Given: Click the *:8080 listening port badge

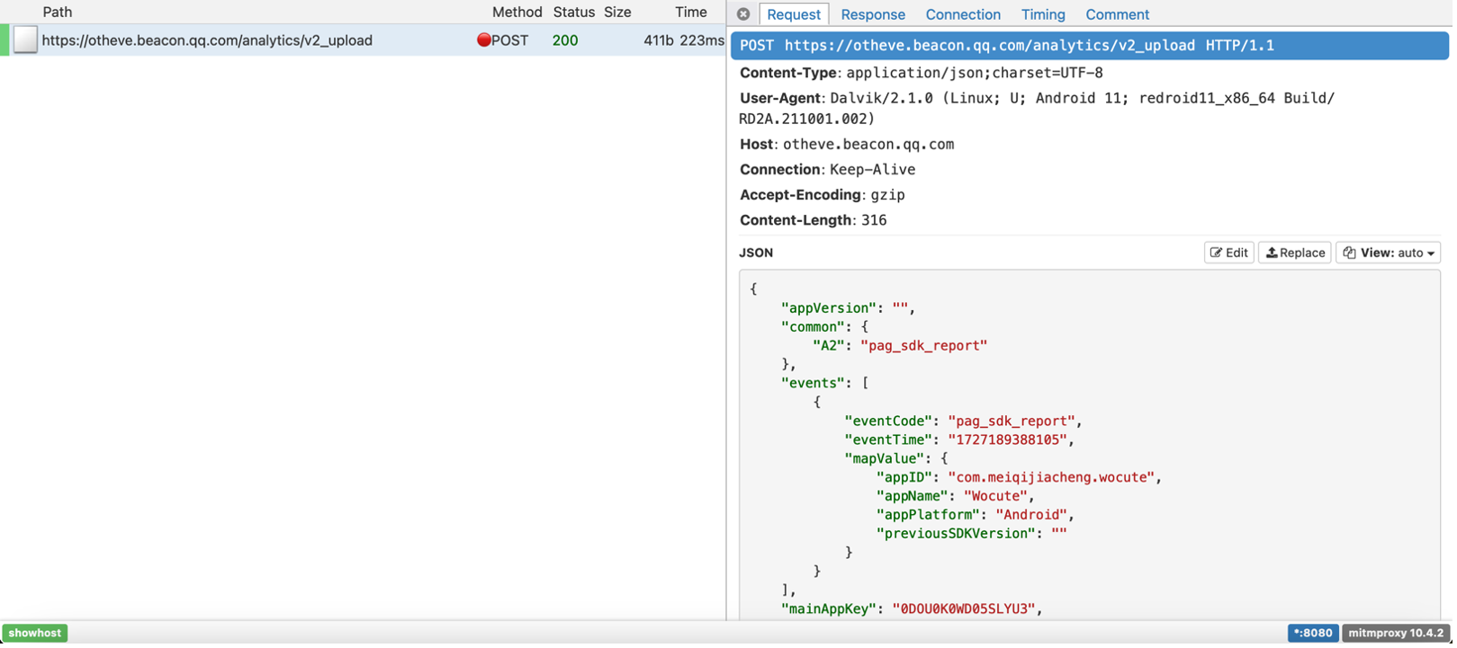Looking at the screenshot, I should coord(1312,633).
